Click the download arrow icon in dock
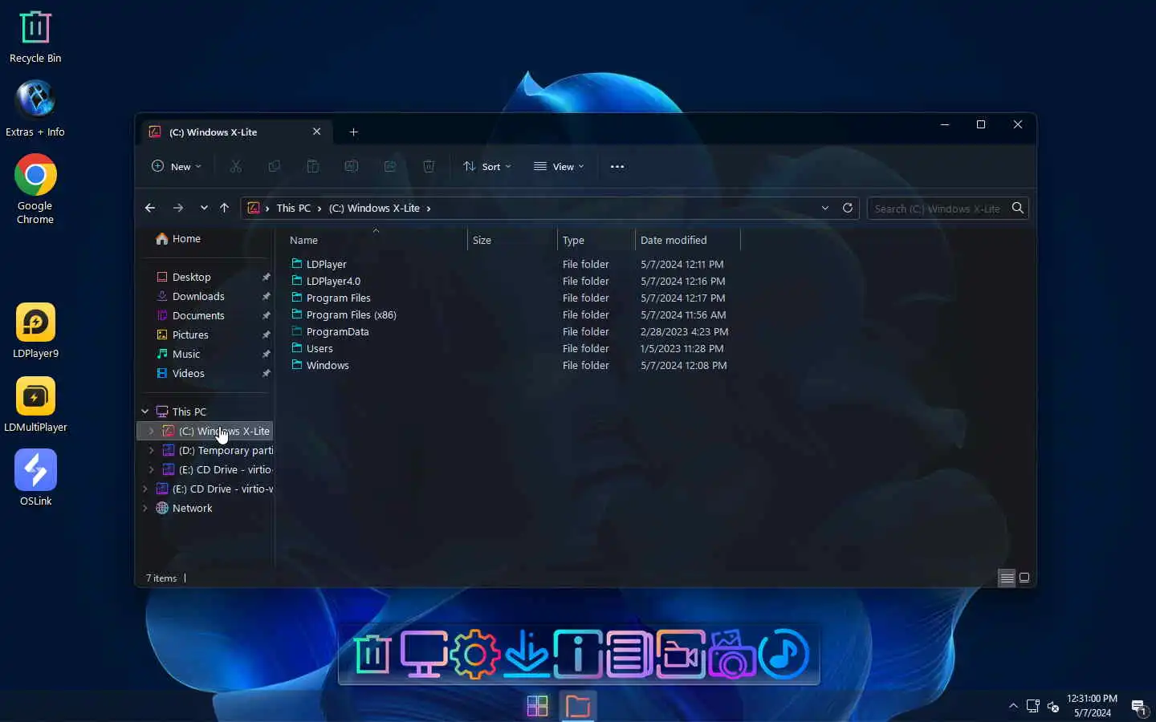Screen dimensions: 1156x722 click(527, 655)
